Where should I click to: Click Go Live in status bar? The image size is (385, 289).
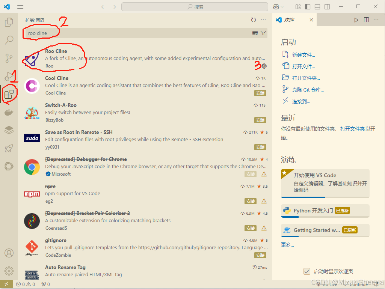click(x=327, y=284)
